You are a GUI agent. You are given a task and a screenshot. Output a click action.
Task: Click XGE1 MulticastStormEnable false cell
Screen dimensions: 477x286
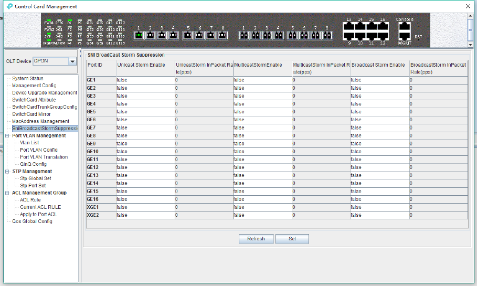262,207
